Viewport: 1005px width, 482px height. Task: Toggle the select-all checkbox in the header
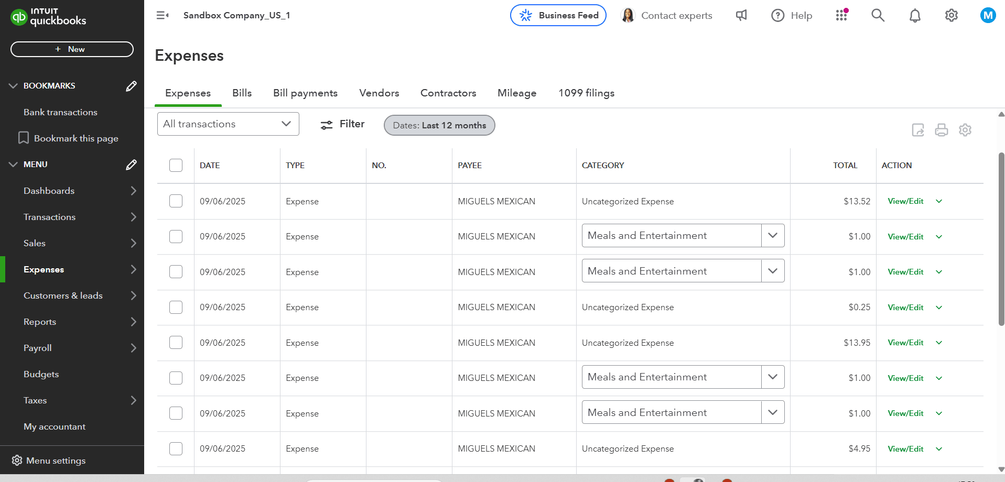[x=176, y=166]
